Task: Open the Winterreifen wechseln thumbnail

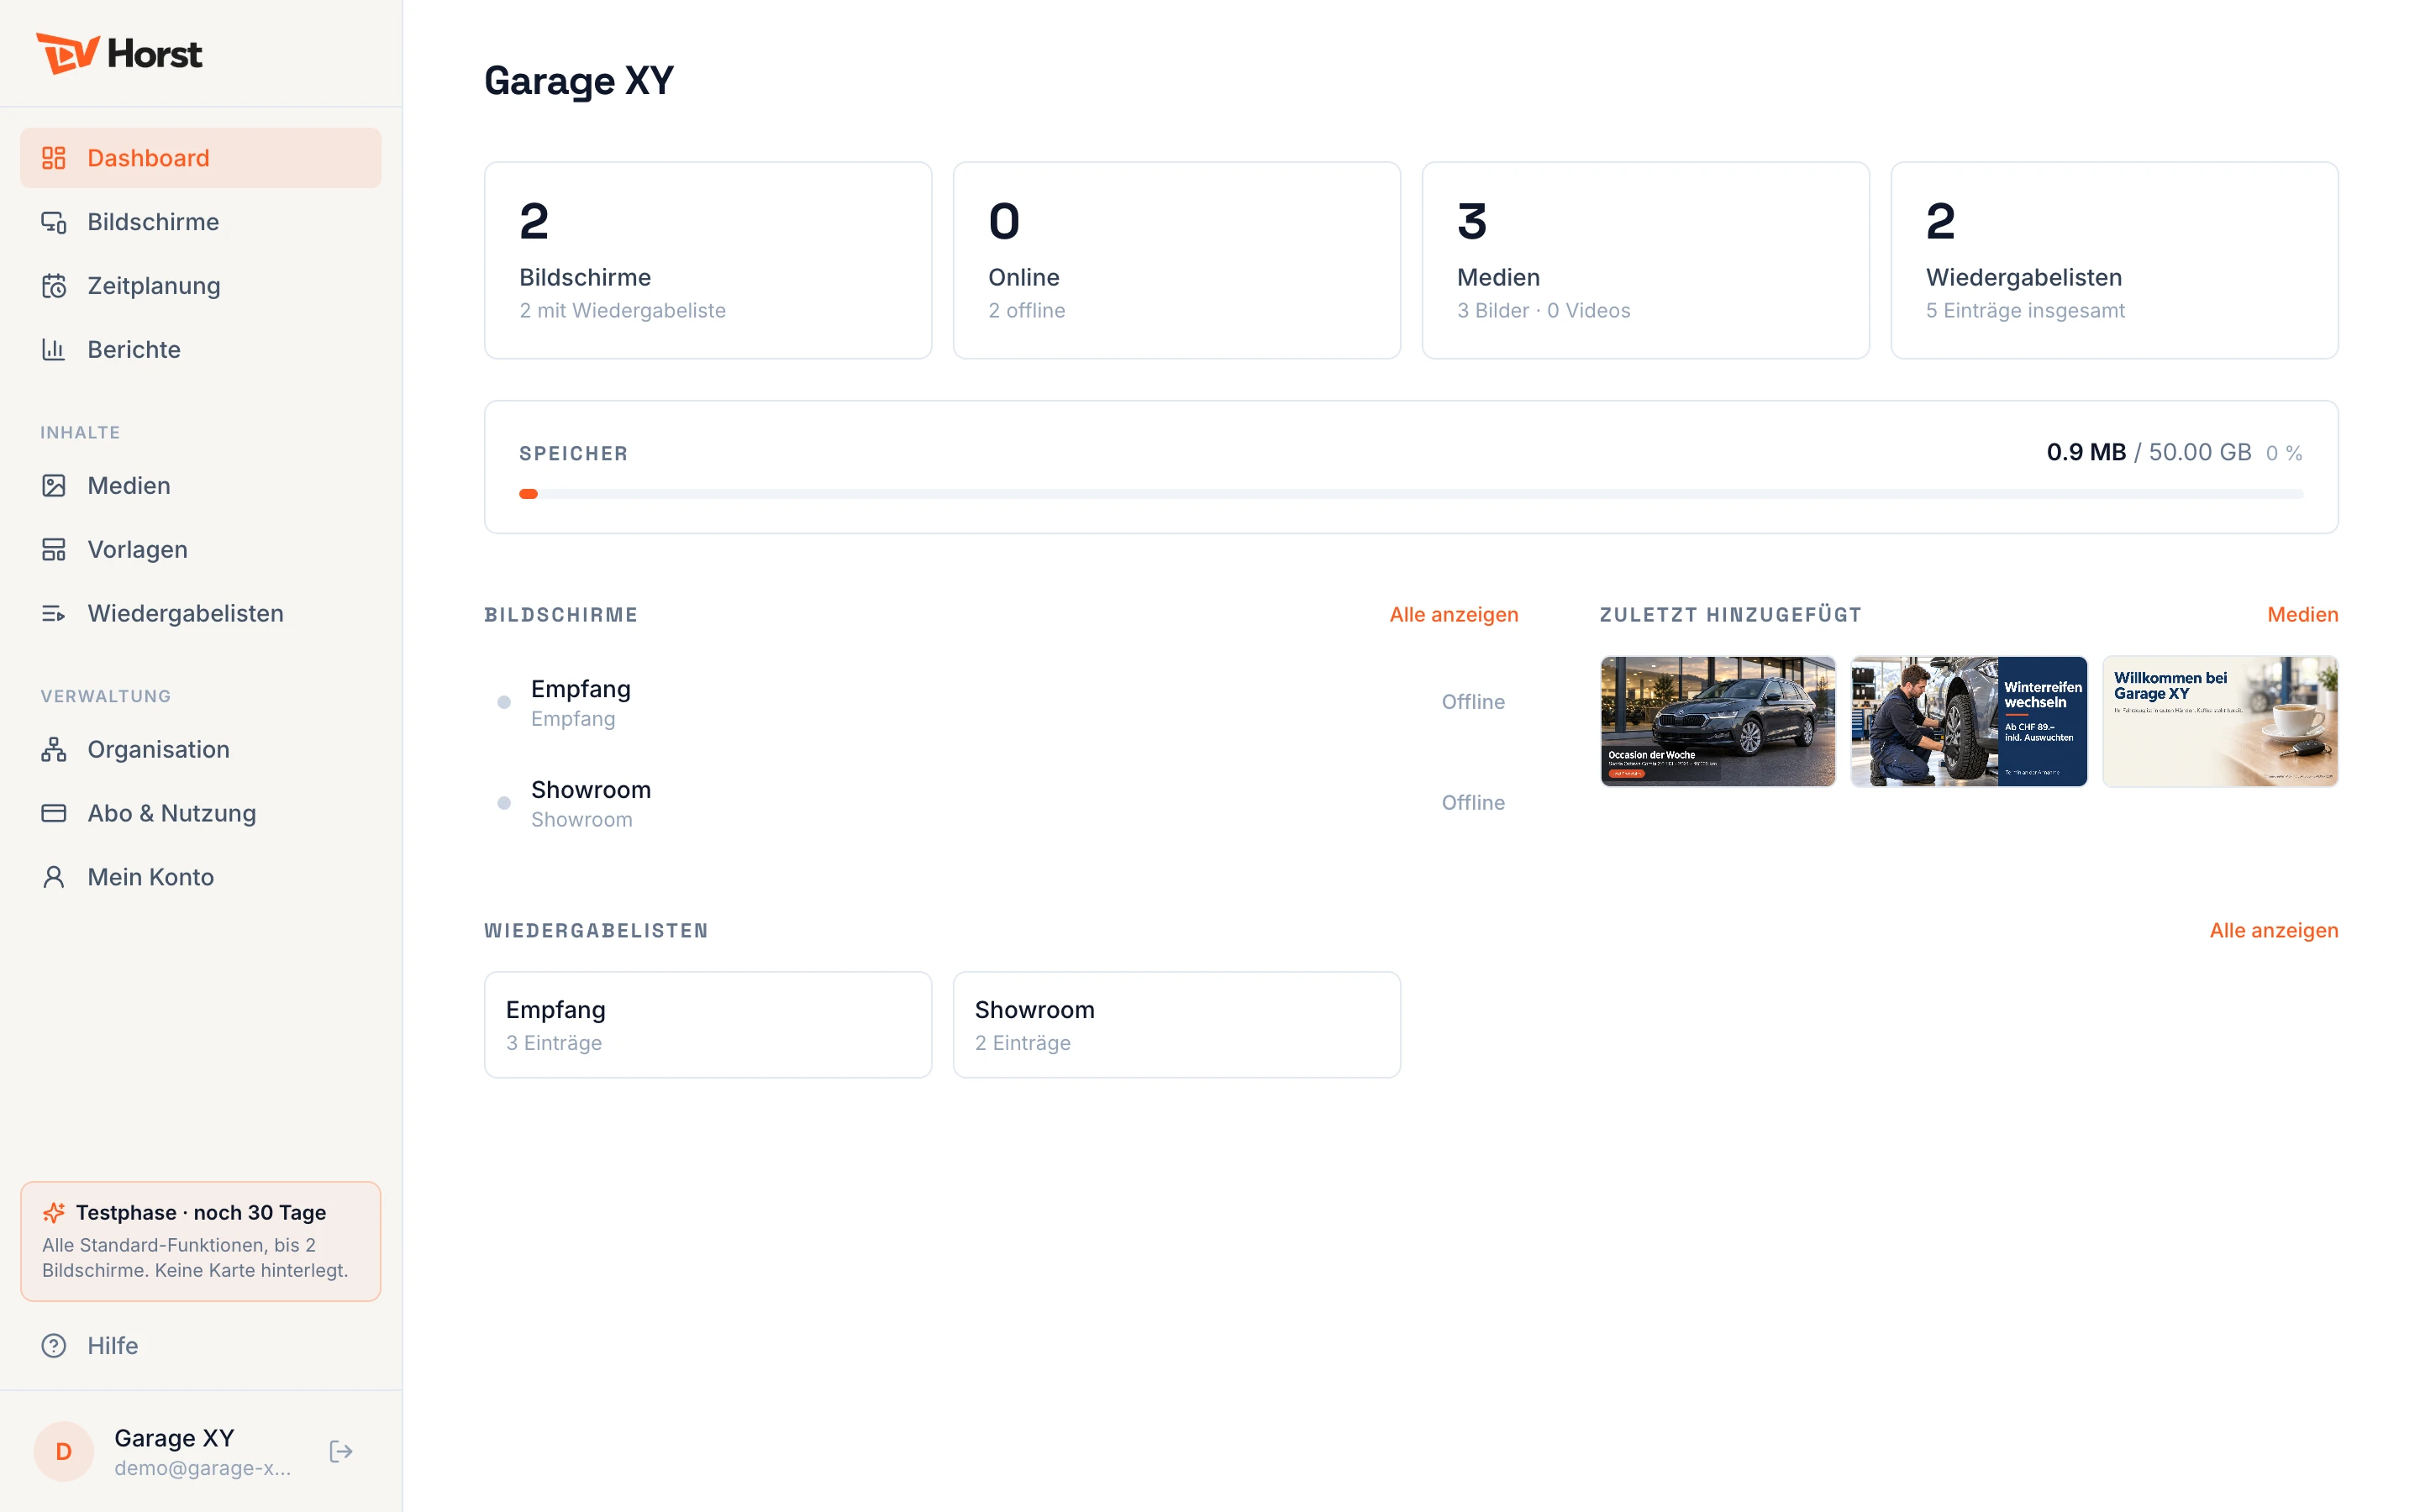Action: (x=1969, y=721)
